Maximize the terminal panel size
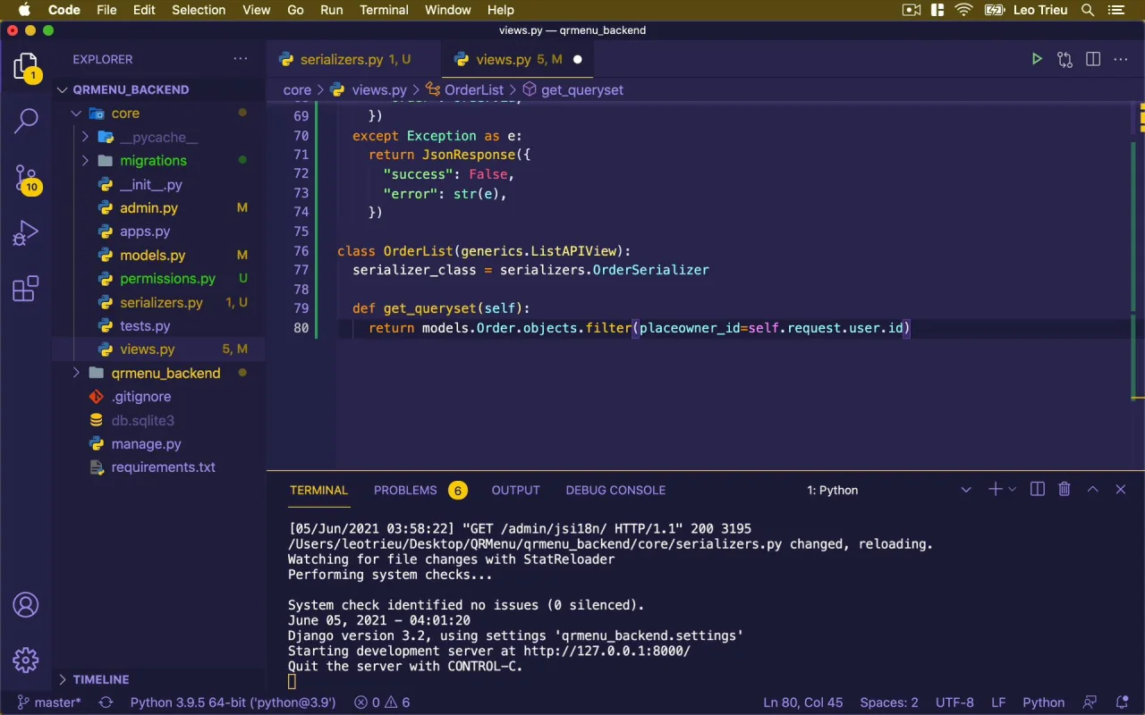1145x715 pixels. [x=1092, y=490]
